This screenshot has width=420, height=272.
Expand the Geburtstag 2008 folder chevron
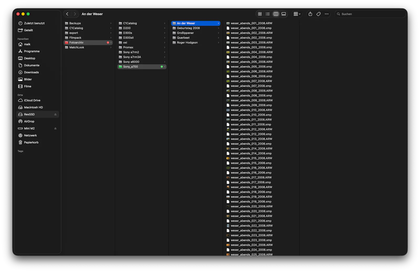coord(218,28)
